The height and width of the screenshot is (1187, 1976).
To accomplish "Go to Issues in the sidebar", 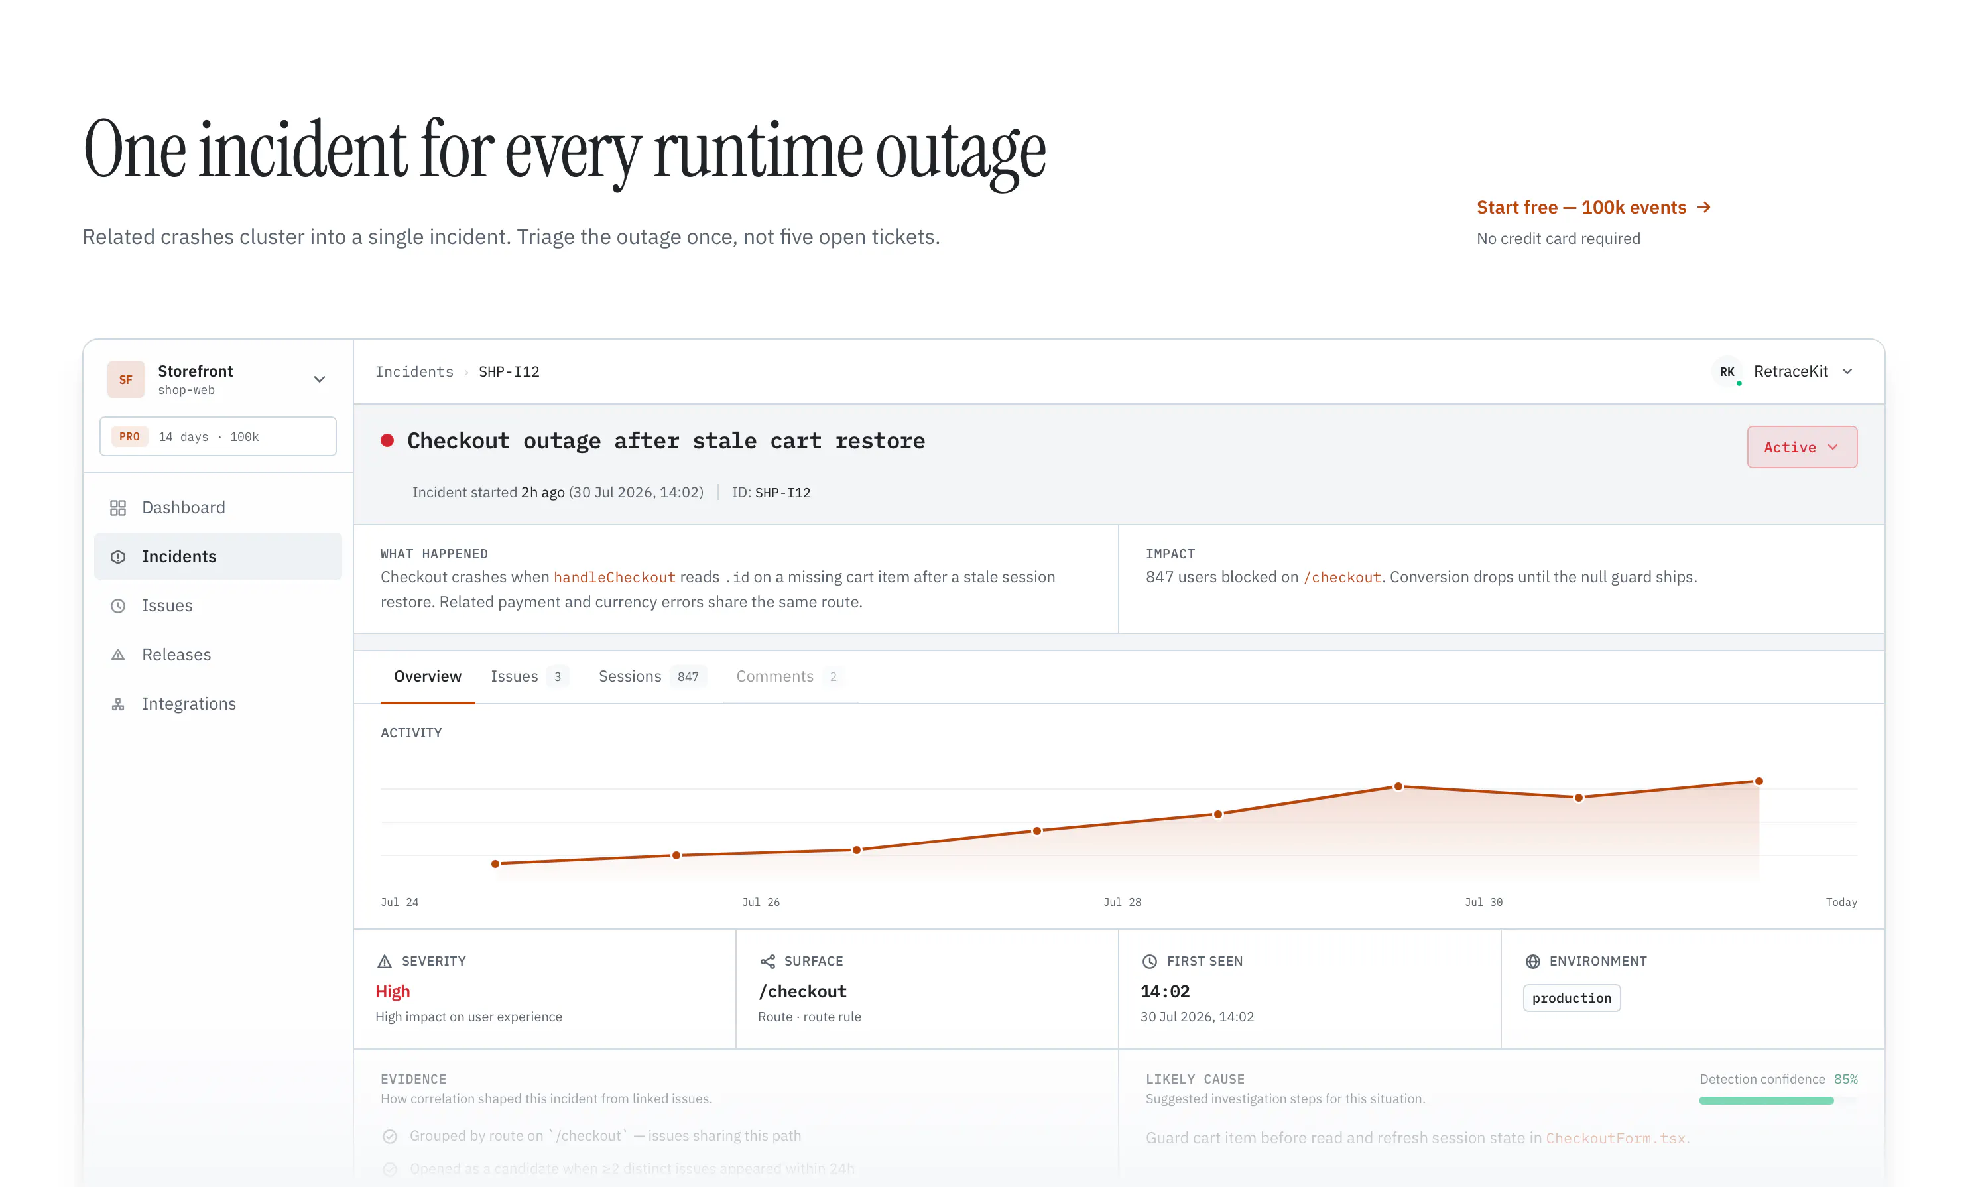I will (217, 605).
